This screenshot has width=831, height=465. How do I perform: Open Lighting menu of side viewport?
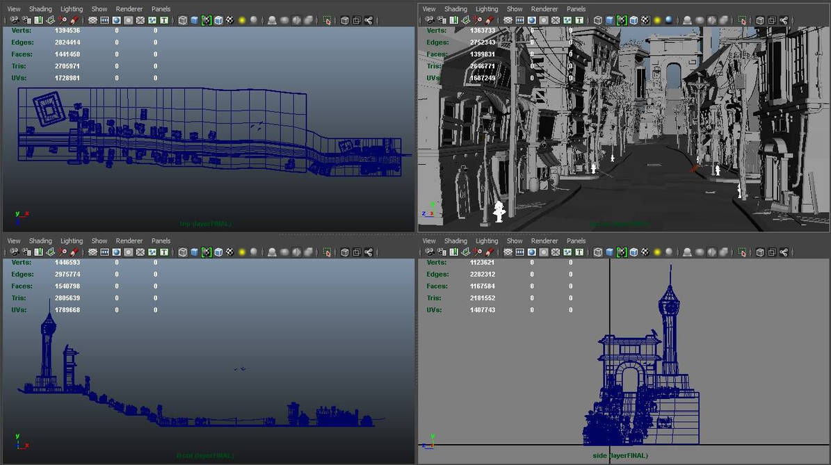pos(487,241)
